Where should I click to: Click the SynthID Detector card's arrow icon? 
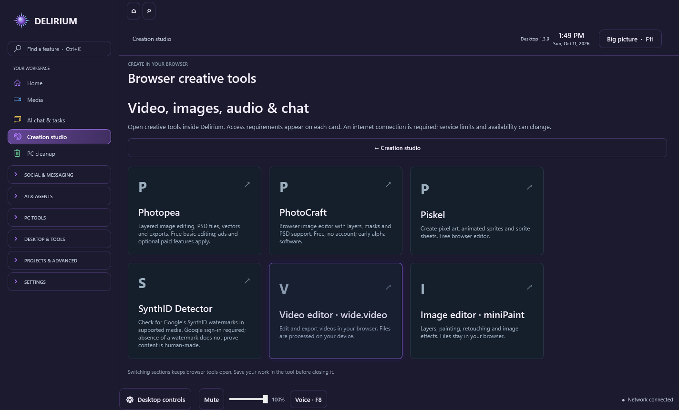tap(247, 280)
